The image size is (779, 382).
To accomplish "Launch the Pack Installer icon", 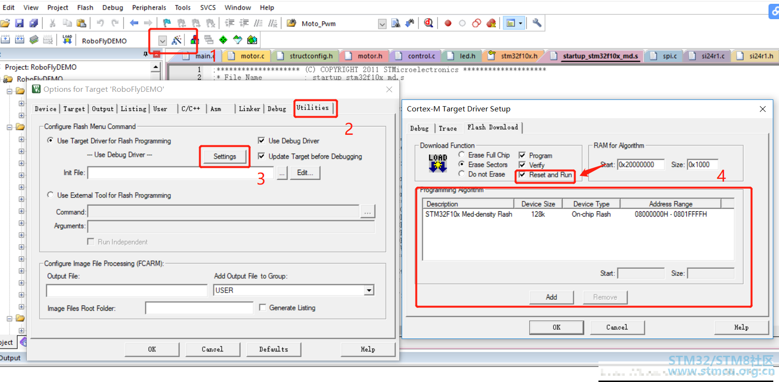I will [252, 40].
